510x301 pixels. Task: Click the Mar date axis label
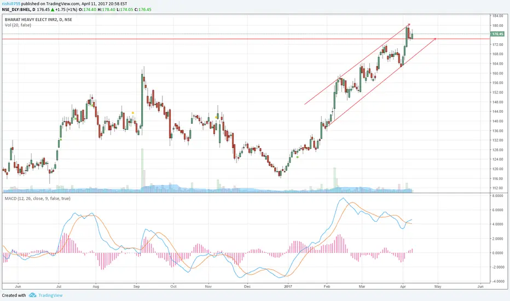[362, 287]
